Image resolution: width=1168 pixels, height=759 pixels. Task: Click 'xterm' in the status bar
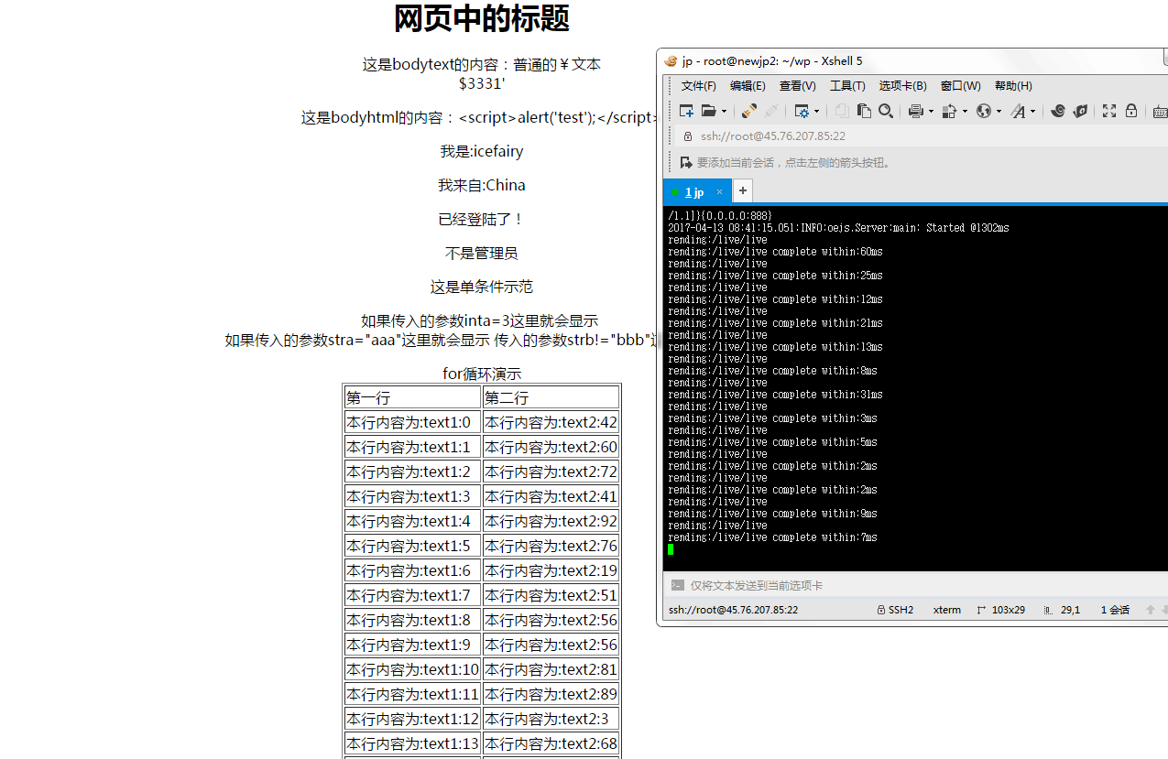tap(947, 610)
